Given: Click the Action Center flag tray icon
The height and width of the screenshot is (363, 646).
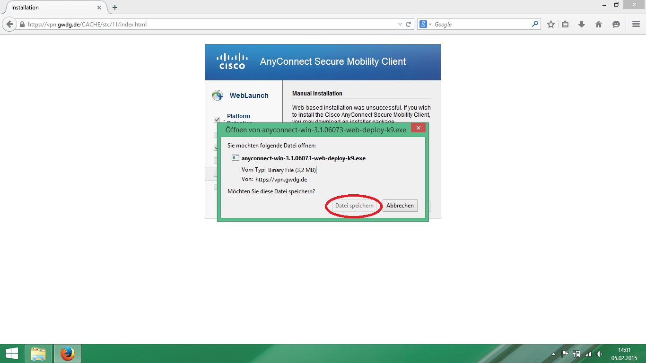Looking at the screenshot, I should click(x=565, y=354).
